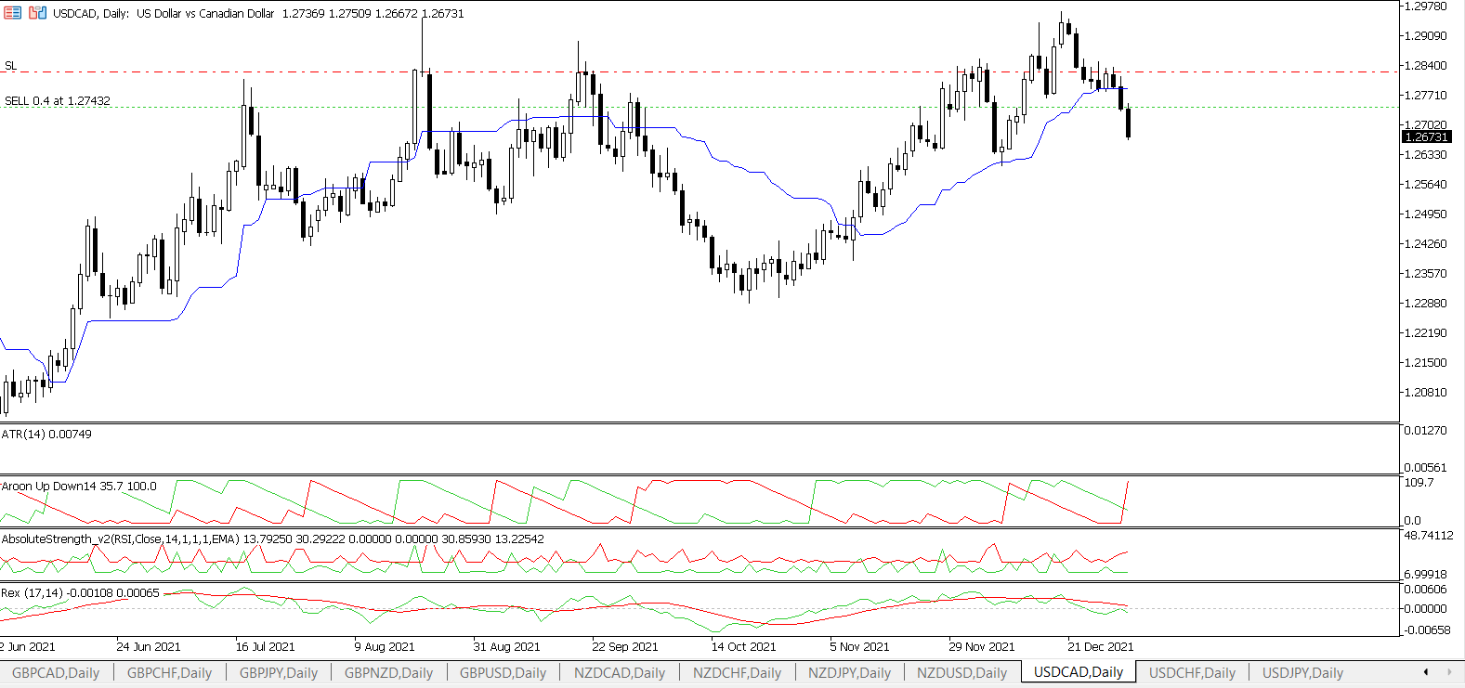Screen dimensions: 1465x688
Task: Click the 22 Sep 2021 date label
Action: pos(625,647)
